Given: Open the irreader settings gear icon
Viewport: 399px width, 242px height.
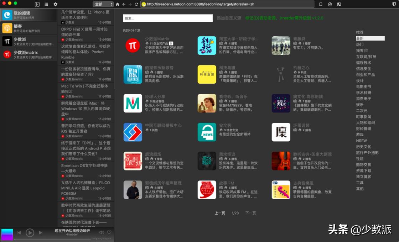Looking at the screenshot, I should click(55, 4).
